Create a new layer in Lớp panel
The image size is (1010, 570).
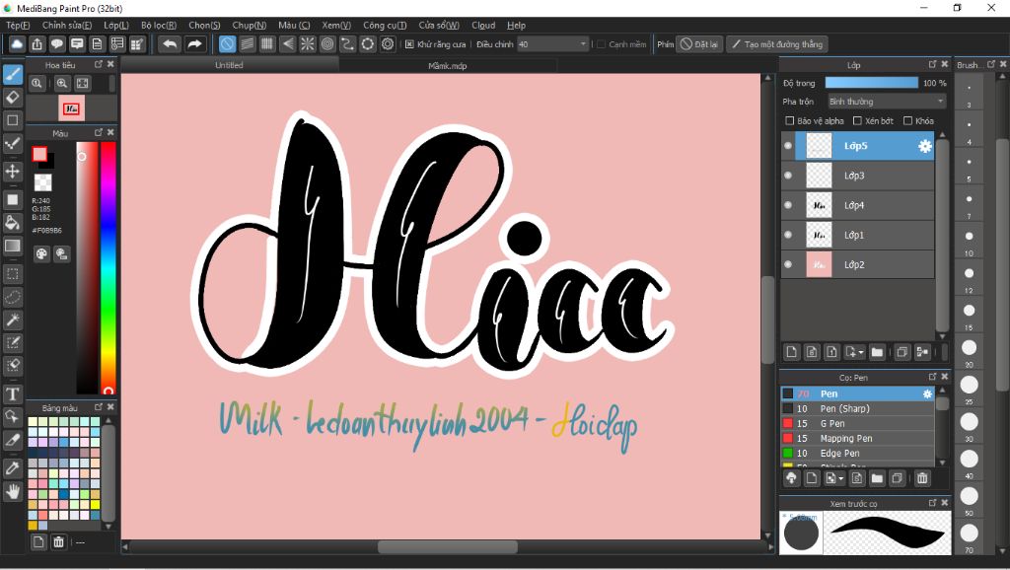pyautogui.click(x=792, y=352)
